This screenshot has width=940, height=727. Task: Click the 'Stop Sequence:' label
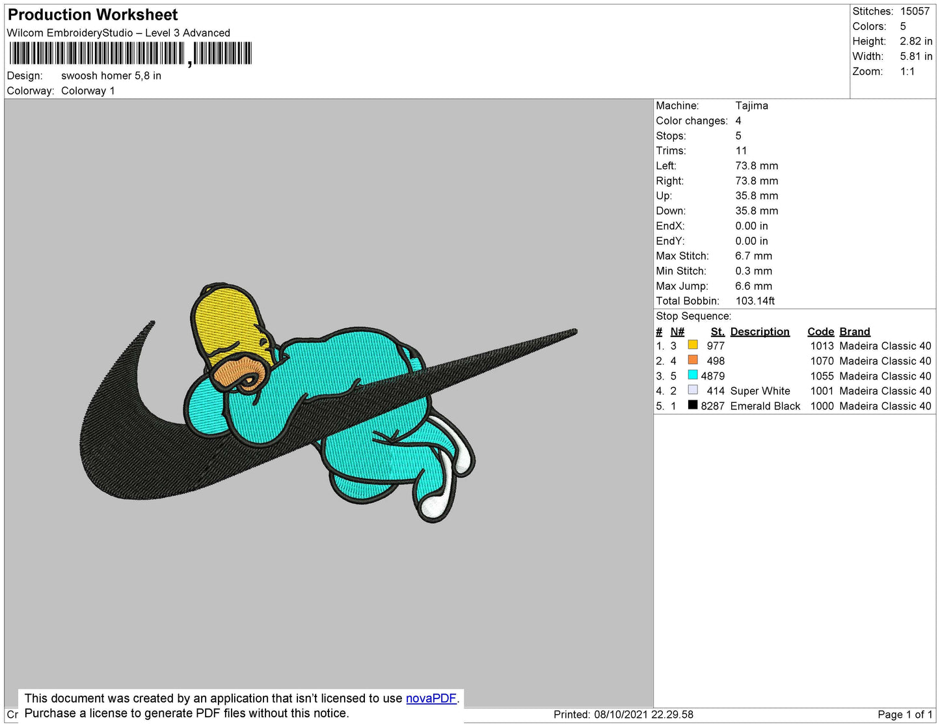click(x=693, y=316)
